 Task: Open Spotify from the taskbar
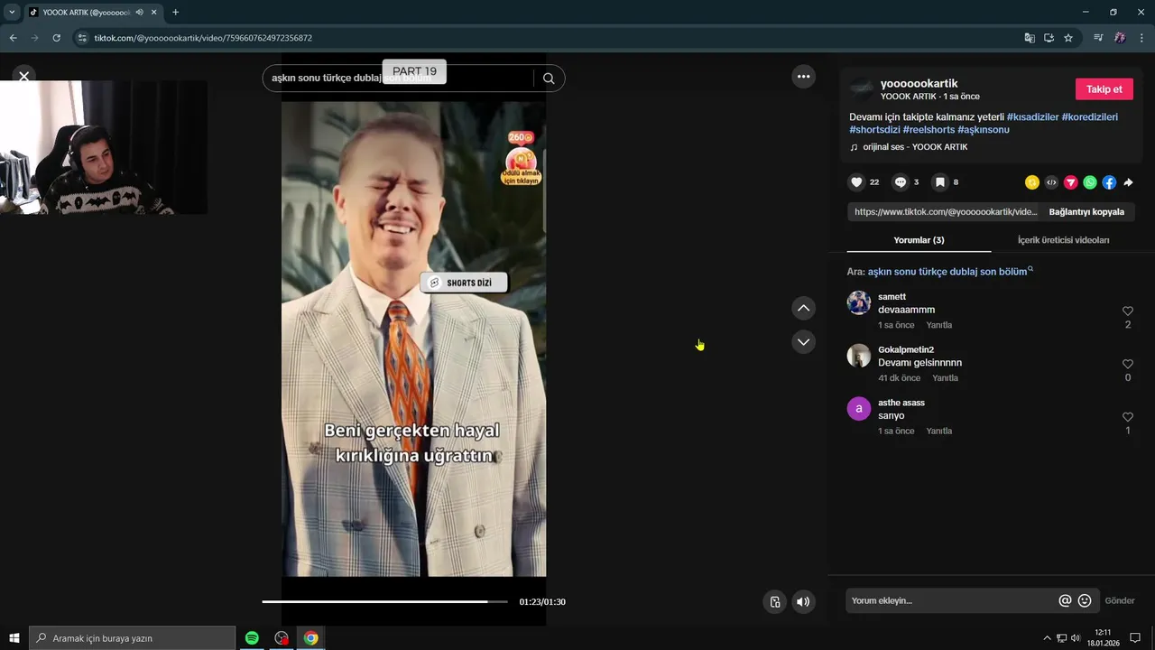pyautogui.click(x=252, y=638)
